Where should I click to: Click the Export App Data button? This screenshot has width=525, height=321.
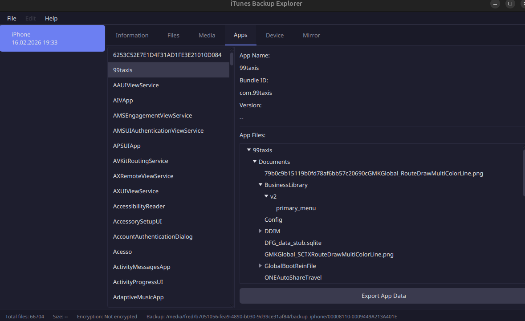tap(383, 296)
